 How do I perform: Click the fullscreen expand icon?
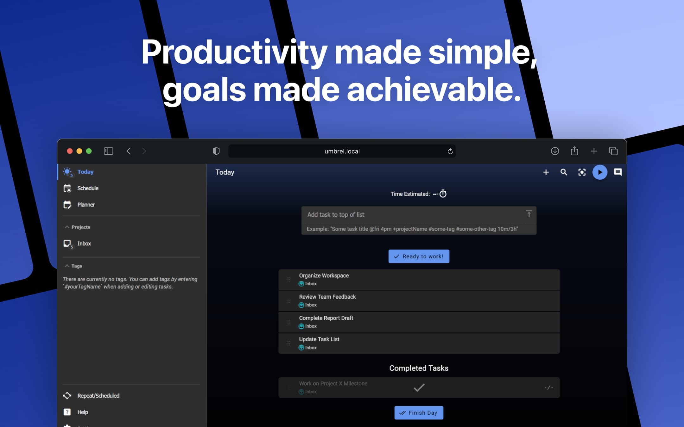[x=582, y=172]
